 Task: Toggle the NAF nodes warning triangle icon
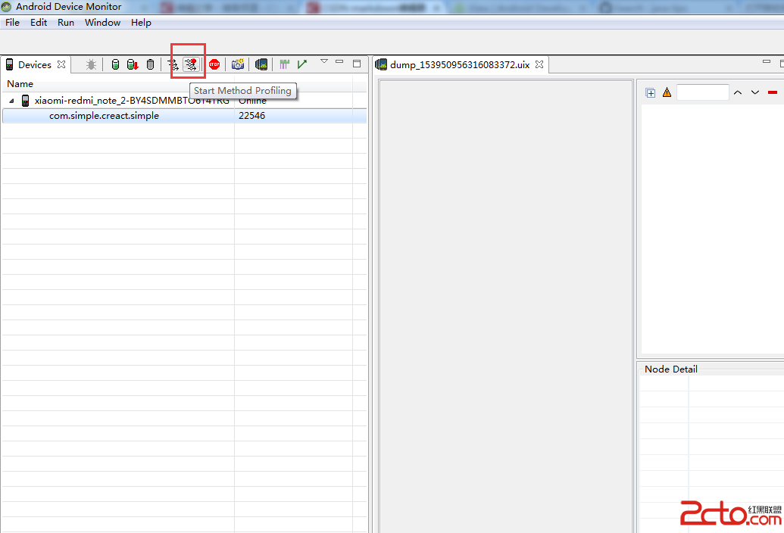tap(667, 92)
